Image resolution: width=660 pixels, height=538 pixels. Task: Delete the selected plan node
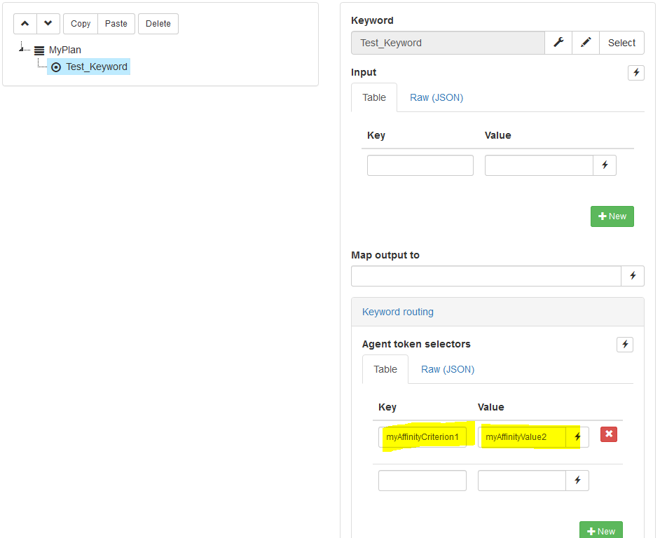(158, 24)
